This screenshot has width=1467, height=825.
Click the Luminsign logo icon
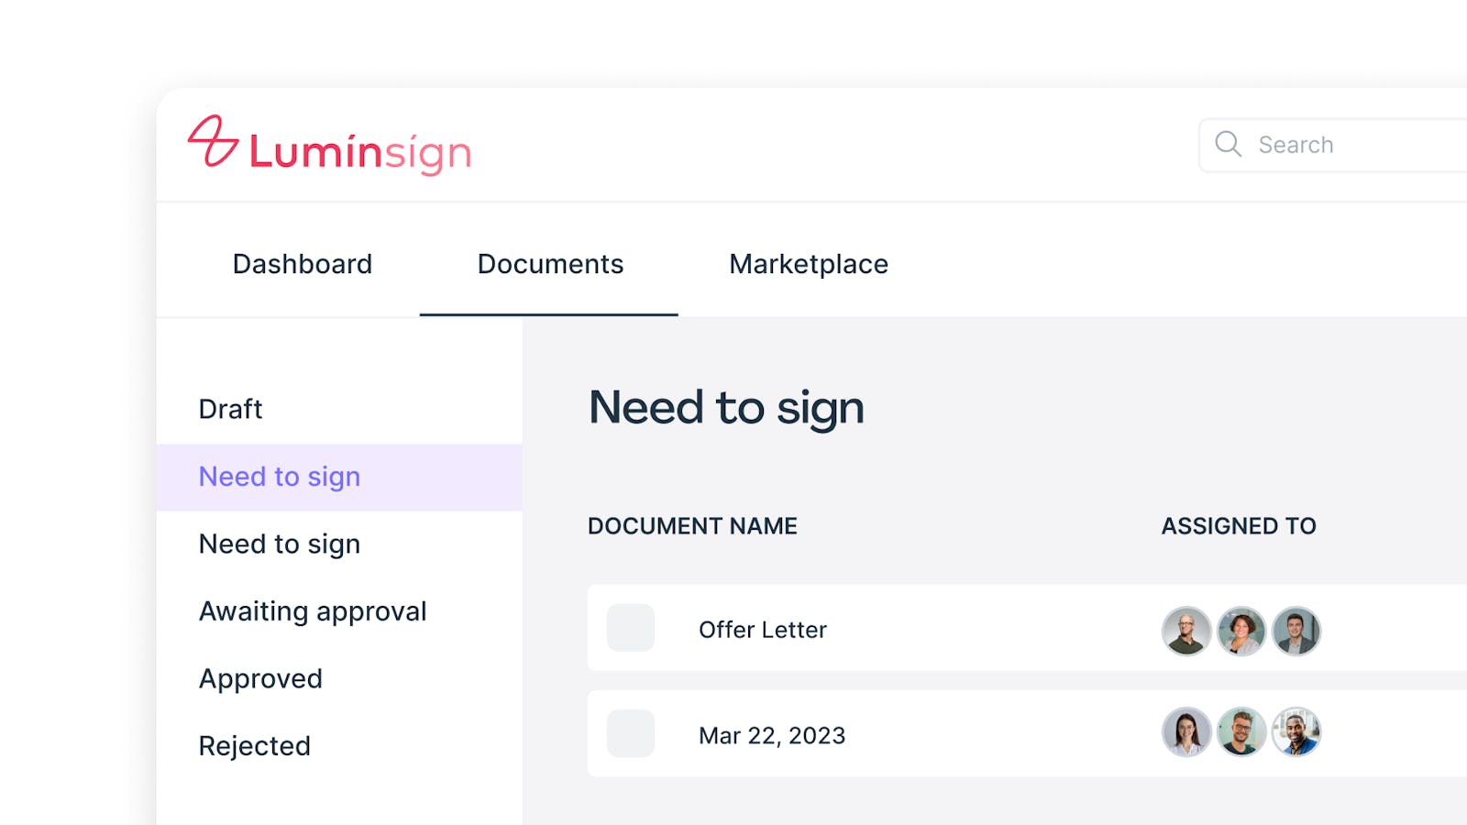[213, 142]
